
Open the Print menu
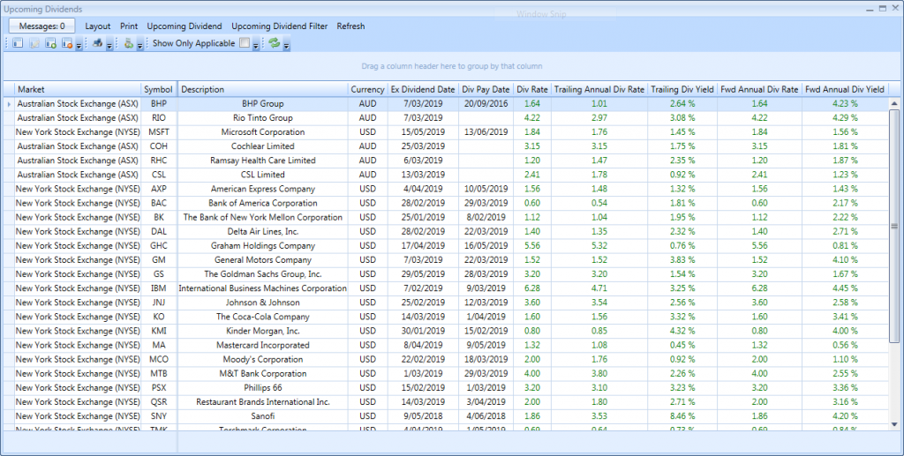[x=129, y=26]
